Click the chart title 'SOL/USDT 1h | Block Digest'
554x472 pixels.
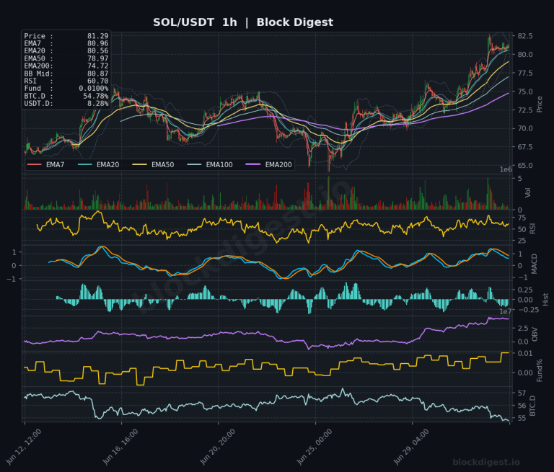[x=242, y=22]
